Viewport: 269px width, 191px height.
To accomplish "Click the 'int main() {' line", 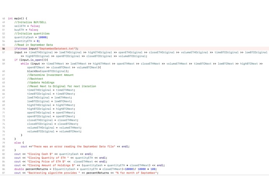I will click(17, 19).
